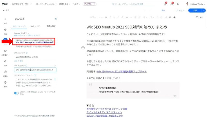Click the Hideya Wada profile avatar
This screenshot has height=117, width=207.
point(187,4)
